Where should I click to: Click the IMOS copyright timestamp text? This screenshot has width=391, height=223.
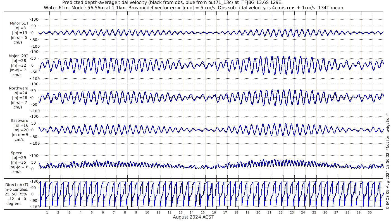(x=387, y=161)
